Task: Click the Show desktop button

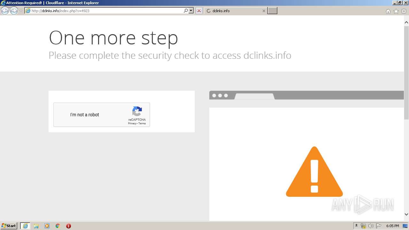Action: (x=405, y=226)
